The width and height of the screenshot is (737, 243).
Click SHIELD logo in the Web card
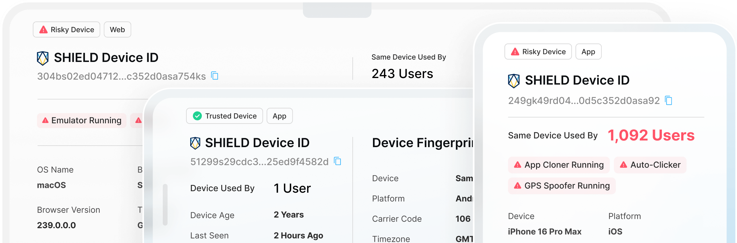coord(43,58)
